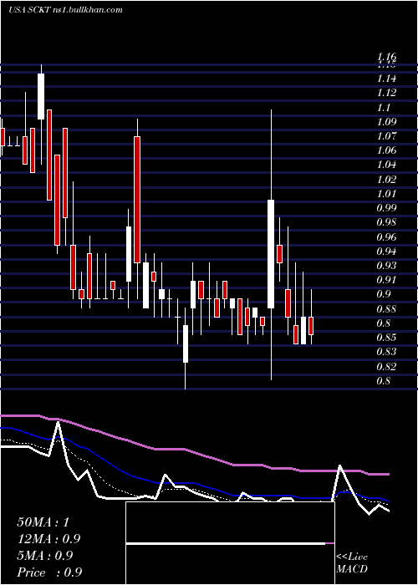418x585 pixels.
Task: Click the 1.01 price axis label
Action: click(x=386, y=194)
